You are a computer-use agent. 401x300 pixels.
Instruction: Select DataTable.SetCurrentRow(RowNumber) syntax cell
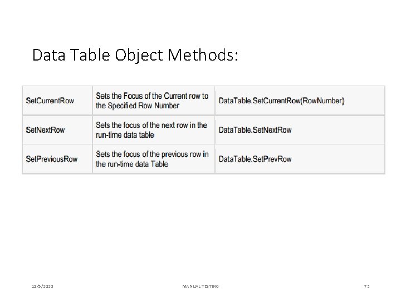pyautogui.click(x=300, y=101)
